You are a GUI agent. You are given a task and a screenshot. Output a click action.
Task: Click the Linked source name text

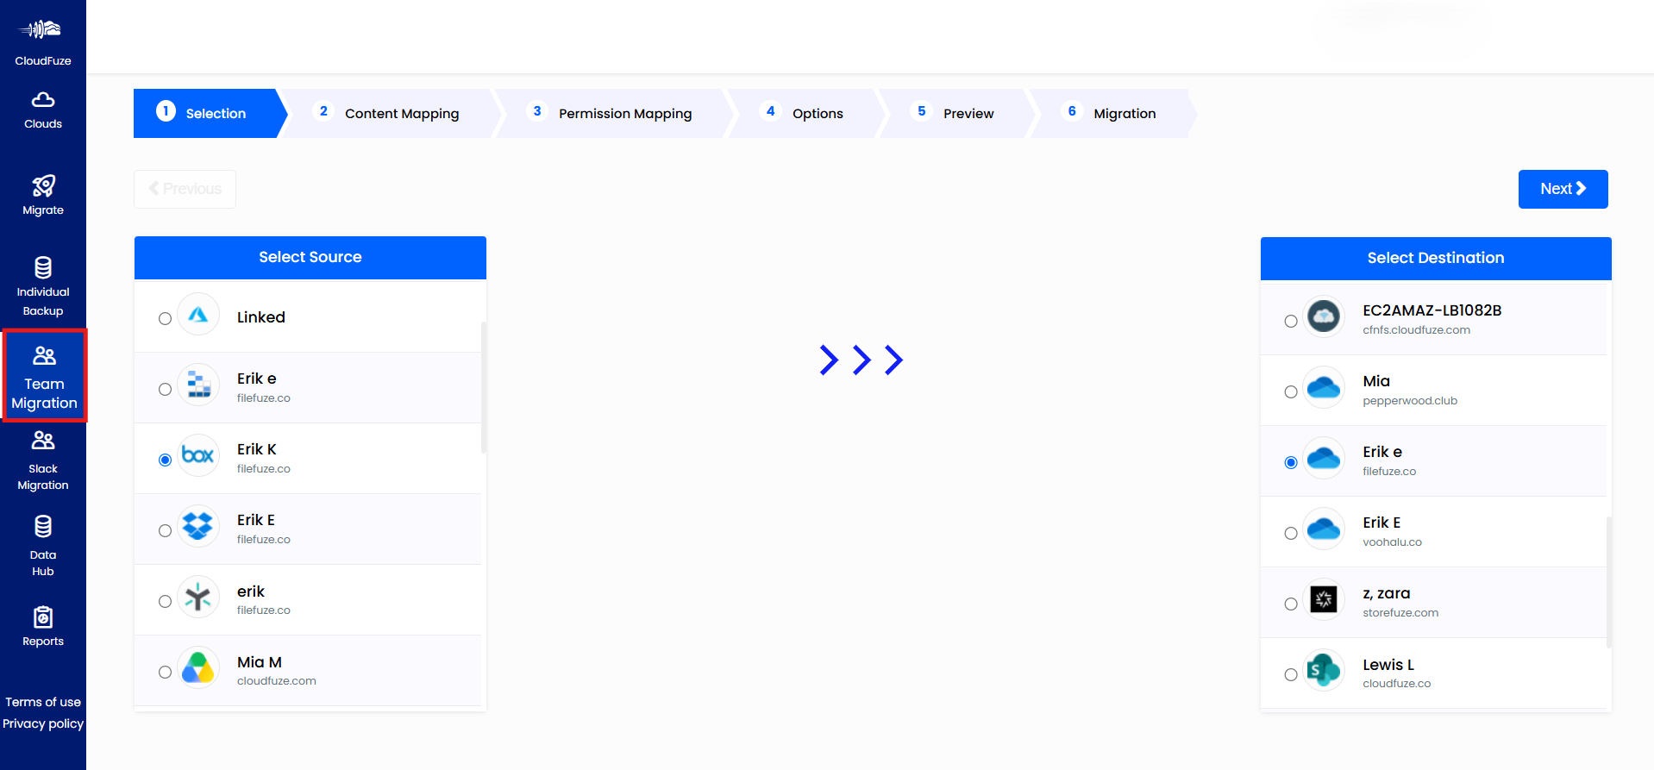261,317
